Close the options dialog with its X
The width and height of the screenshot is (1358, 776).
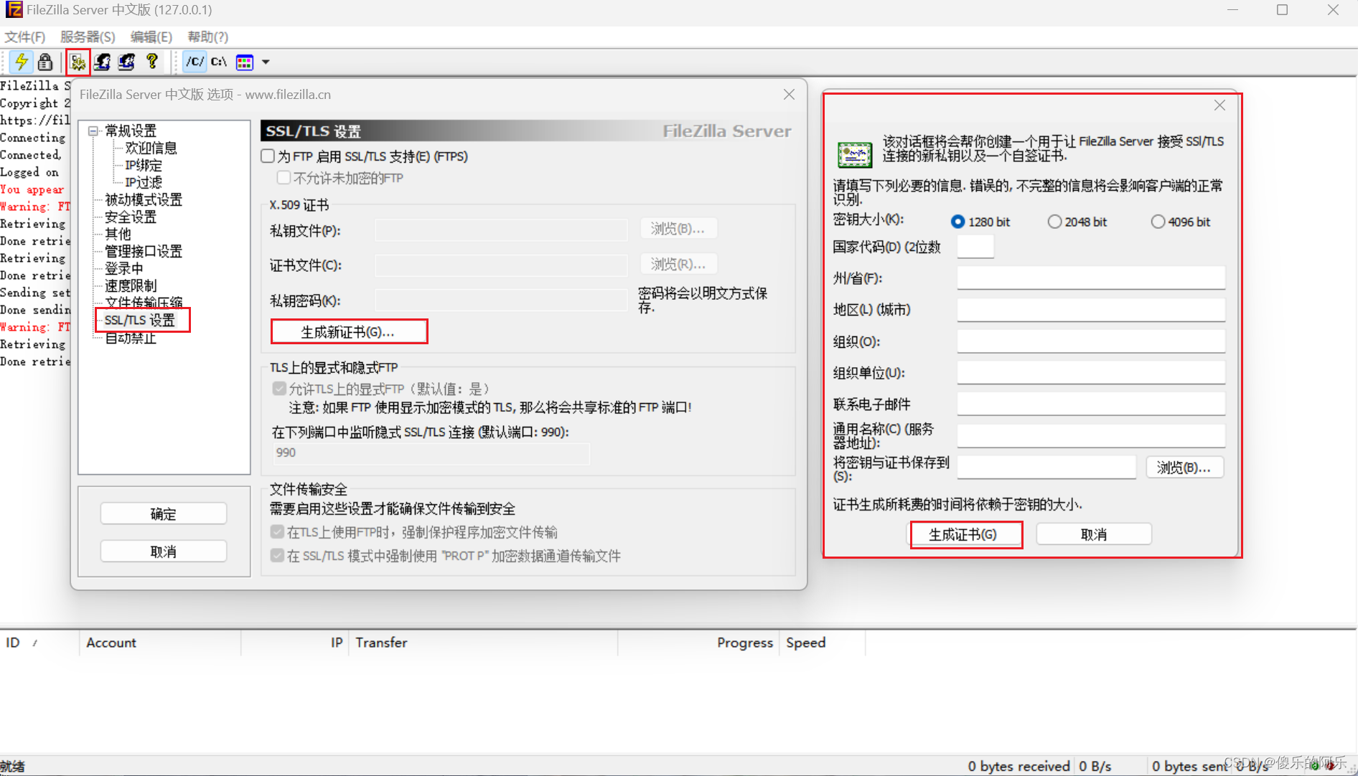pos(789,95)
